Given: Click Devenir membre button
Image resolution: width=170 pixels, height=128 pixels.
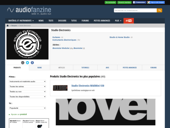Looking at the screenshot, I should click(124, 2).
